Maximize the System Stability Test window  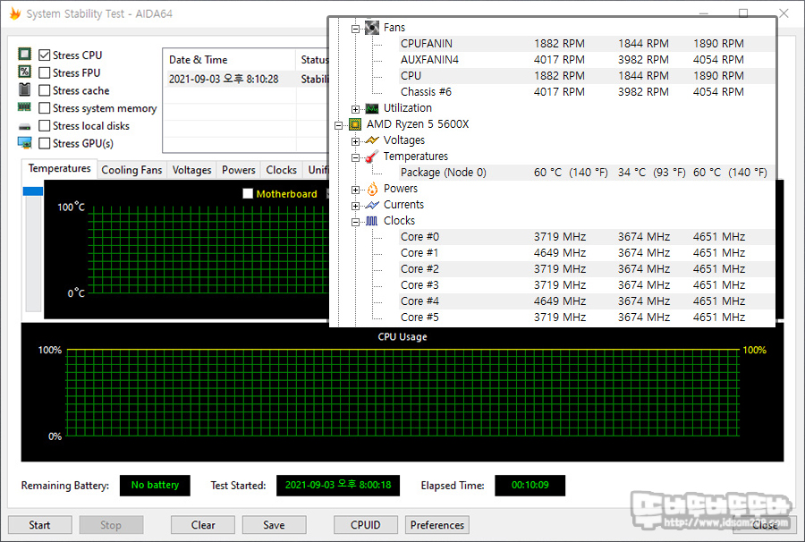(743, 13)
